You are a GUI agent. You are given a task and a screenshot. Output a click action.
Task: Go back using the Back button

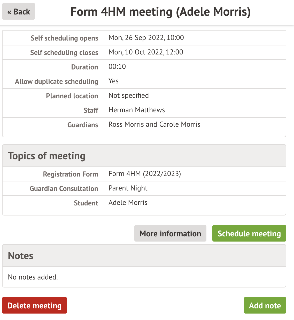19,12
